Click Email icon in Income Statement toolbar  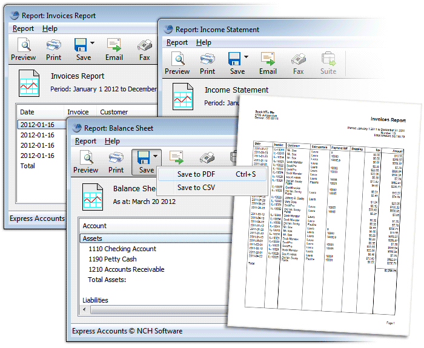(x=268, y=59)
